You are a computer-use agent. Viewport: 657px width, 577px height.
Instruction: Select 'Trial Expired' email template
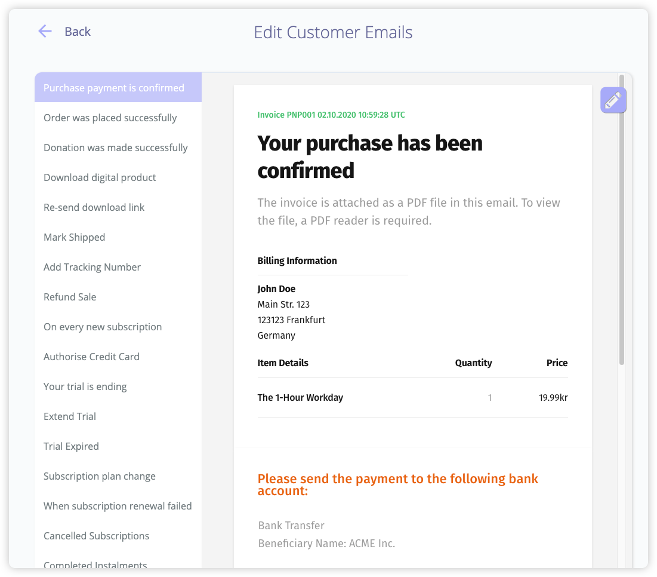pos(71,446)
